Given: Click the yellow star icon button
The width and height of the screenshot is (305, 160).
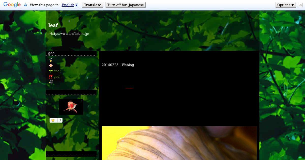Looking at the screenshot, I should click(x=53, y=120).
